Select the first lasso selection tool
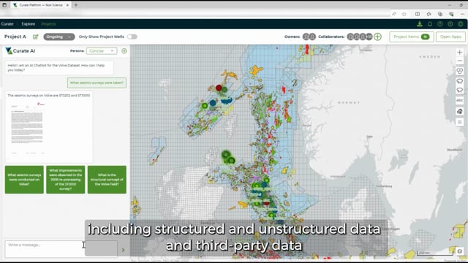The height and width of the screenshot is (263, 468). point(460,81)
